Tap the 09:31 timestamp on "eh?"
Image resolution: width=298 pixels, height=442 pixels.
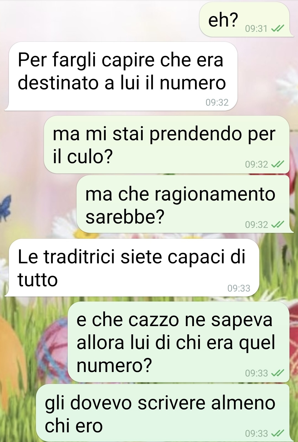click(x=256, y=28)
